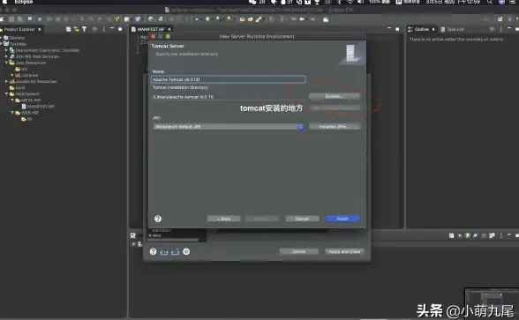The image size is (519, 320).
Task: Expand JavaScript Resources node
Action: point(6,81)
